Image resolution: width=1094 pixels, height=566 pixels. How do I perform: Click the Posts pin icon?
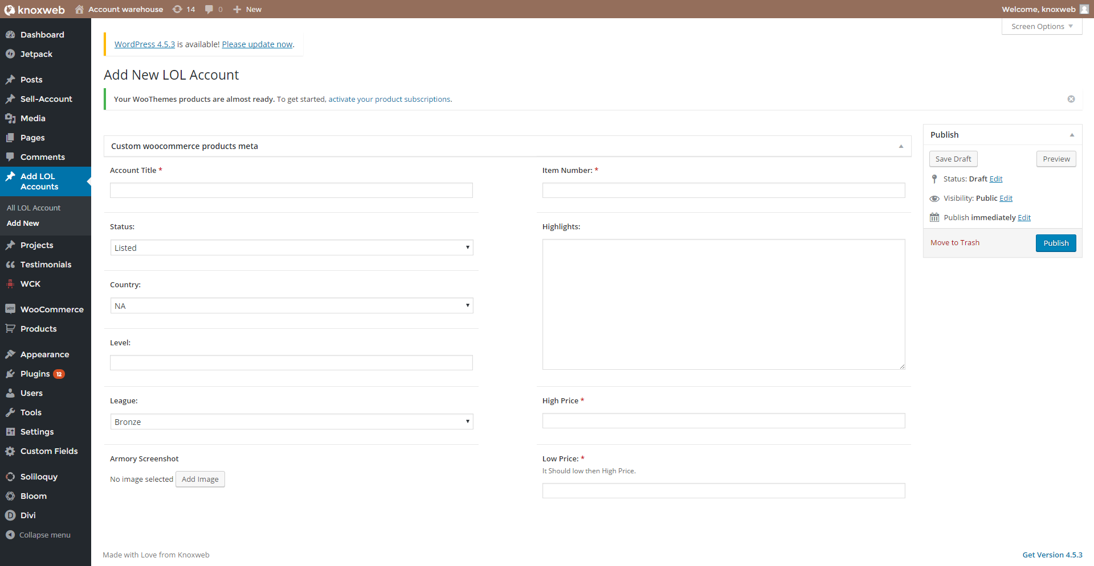[x=10, y=80]
